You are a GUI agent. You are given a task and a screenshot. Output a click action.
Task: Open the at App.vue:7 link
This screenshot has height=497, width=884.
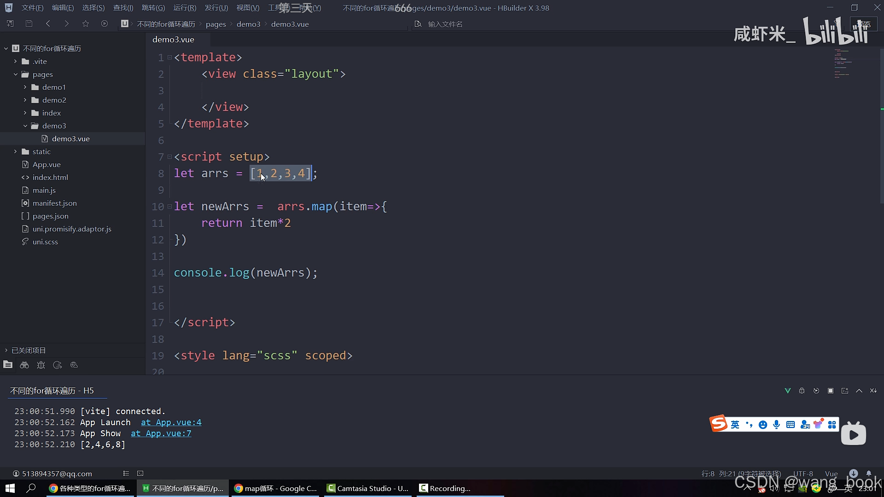(x=161, y=433)
